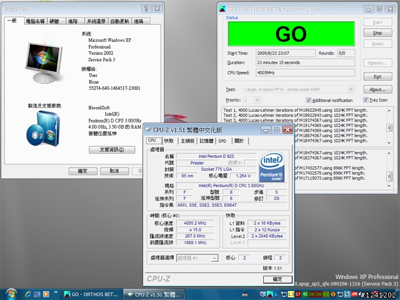The width and height of the screenshot is (400, 300).
Task: Open the red ATI tray icon
Action: pos(354,294)
